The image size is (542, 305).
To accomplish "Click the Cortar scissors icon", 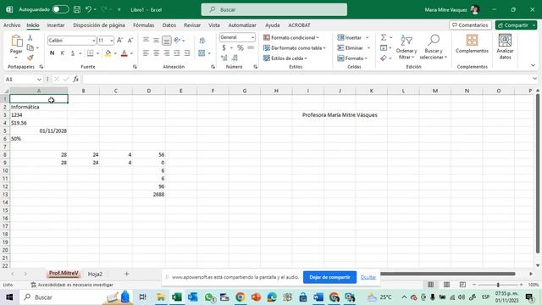I will point(30,38).
